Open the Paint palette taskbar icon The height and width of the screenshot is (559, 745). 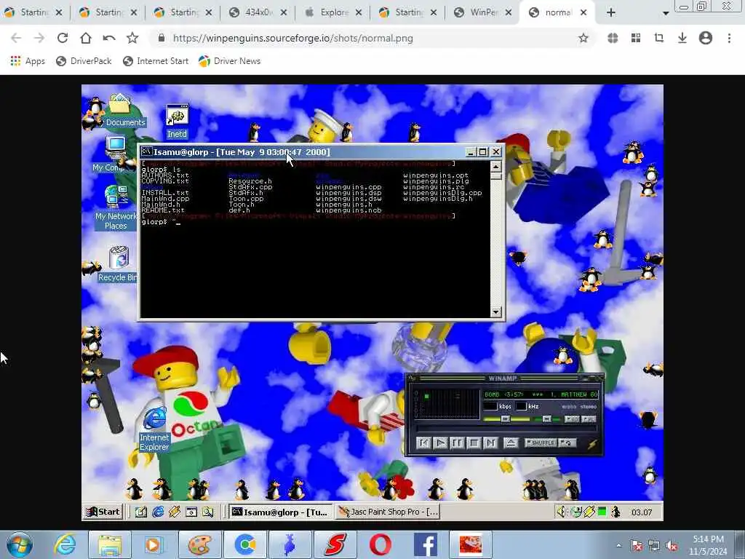pos(199,544)
